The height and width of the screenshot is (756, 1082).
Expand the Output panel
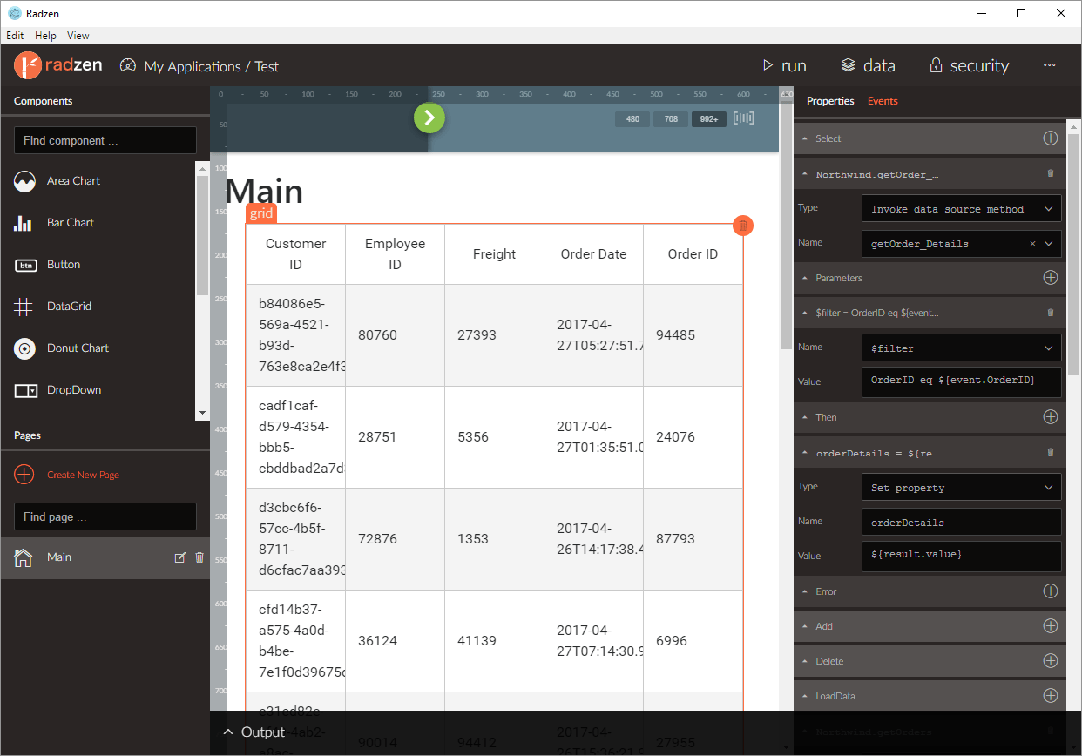[254, 732]
